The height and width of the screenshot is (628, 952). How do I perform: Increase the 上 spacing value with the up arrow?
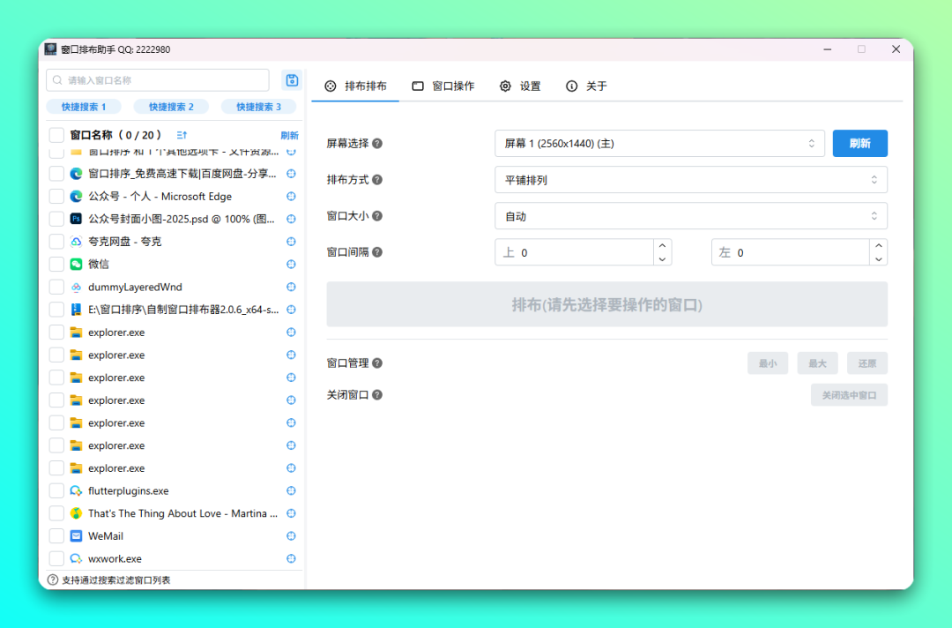[x=662, y=245]
